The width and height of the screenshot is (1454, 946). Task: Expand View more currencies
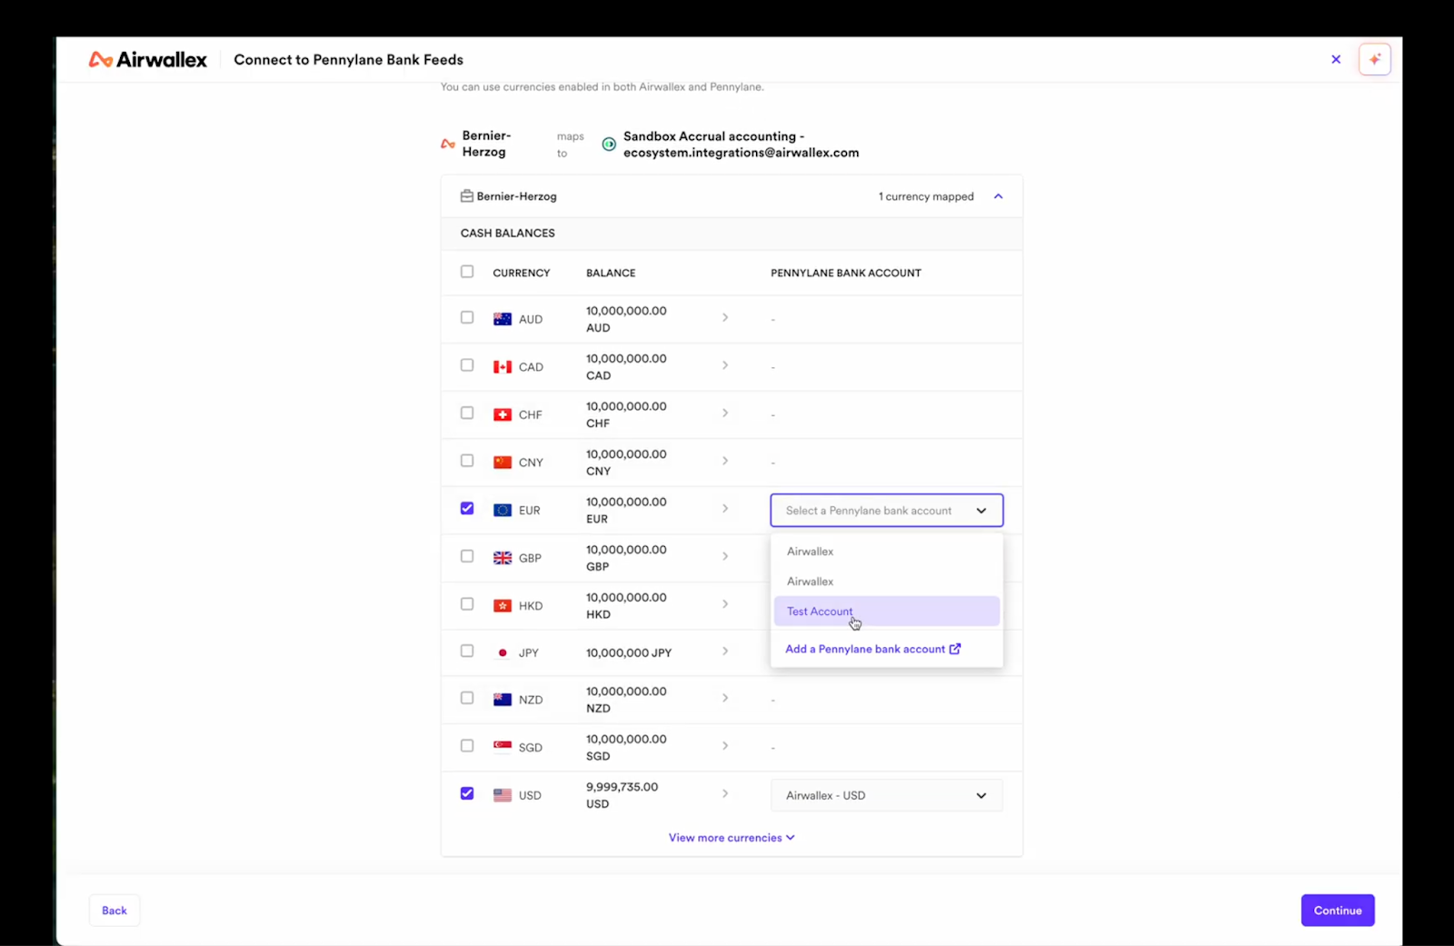pyautogui.click(x=732, y=838)
